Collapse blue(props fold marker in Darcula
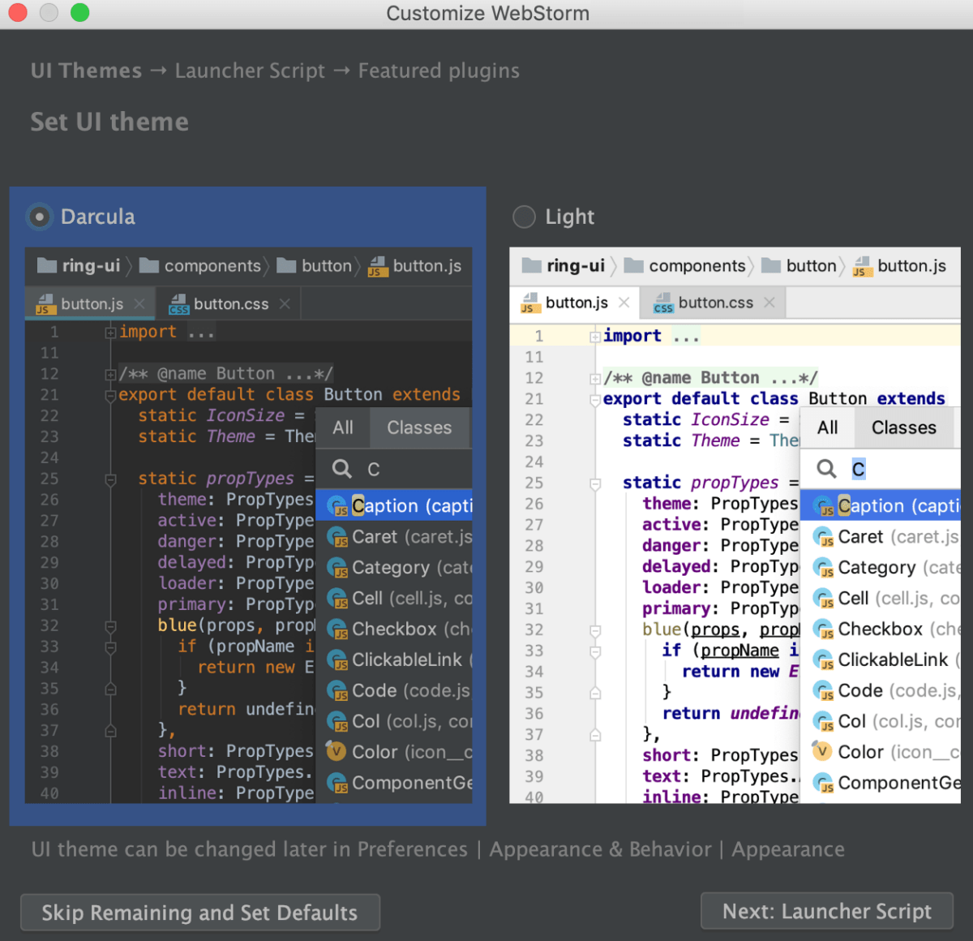The width and height of the screenshot is (973, 941). (x=110, y=627)
